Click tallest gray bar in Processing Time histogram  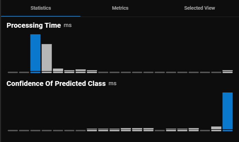(47, 58)
